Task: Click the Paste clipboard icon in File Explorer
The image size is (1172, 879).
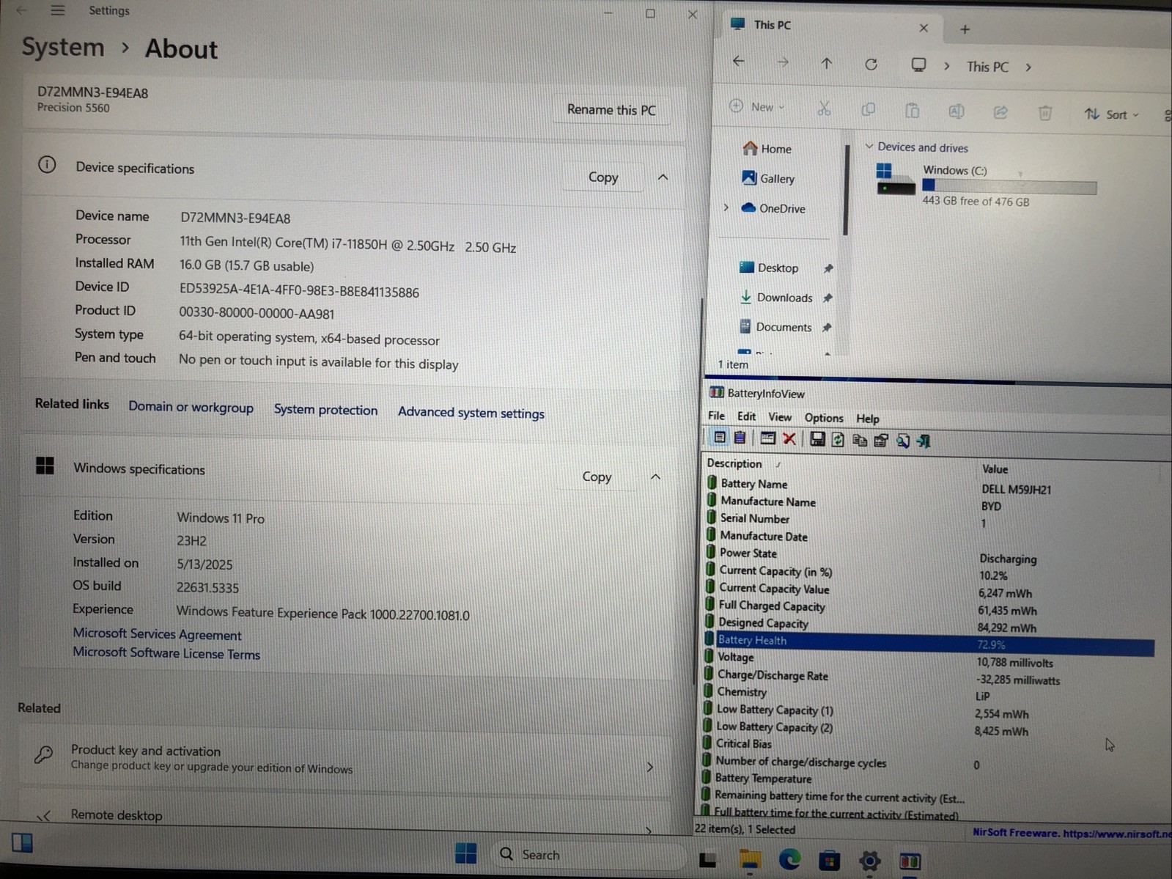Action: pos(913,111)
